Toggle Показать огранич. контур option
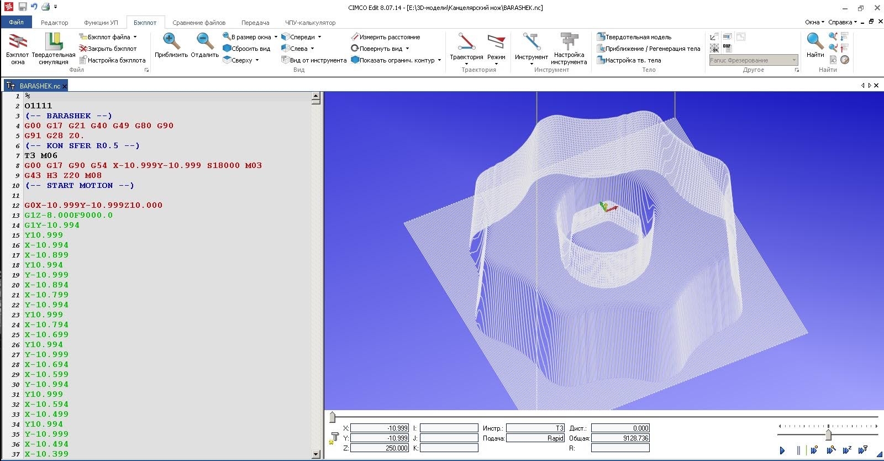Viewport: 884px width, 461px height. point(396,60)
